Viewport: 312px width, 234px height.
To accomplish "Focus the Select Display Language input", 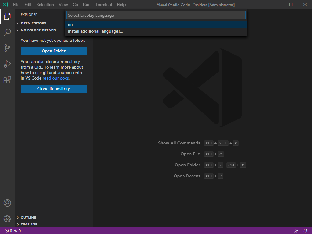I will coord(156,15).
